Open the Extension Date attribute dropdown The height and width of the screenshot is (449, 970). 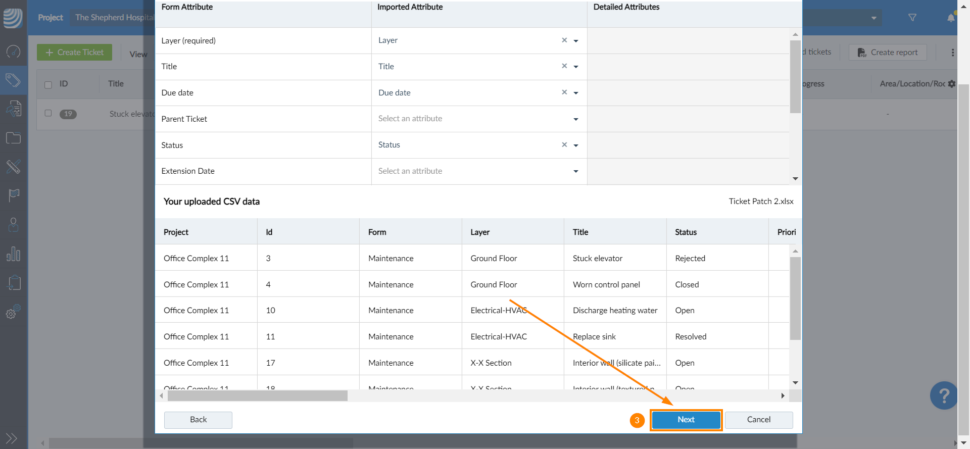(x=576, y=171)
